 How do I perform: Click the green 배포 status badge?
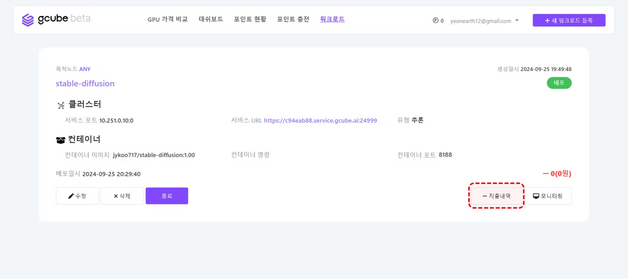tap(559, 83)
